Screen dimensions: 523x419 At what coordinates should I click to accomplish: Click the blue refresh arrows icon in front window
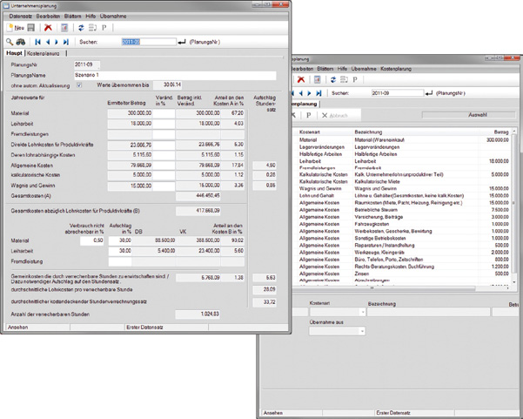click(x=81, y=28)
